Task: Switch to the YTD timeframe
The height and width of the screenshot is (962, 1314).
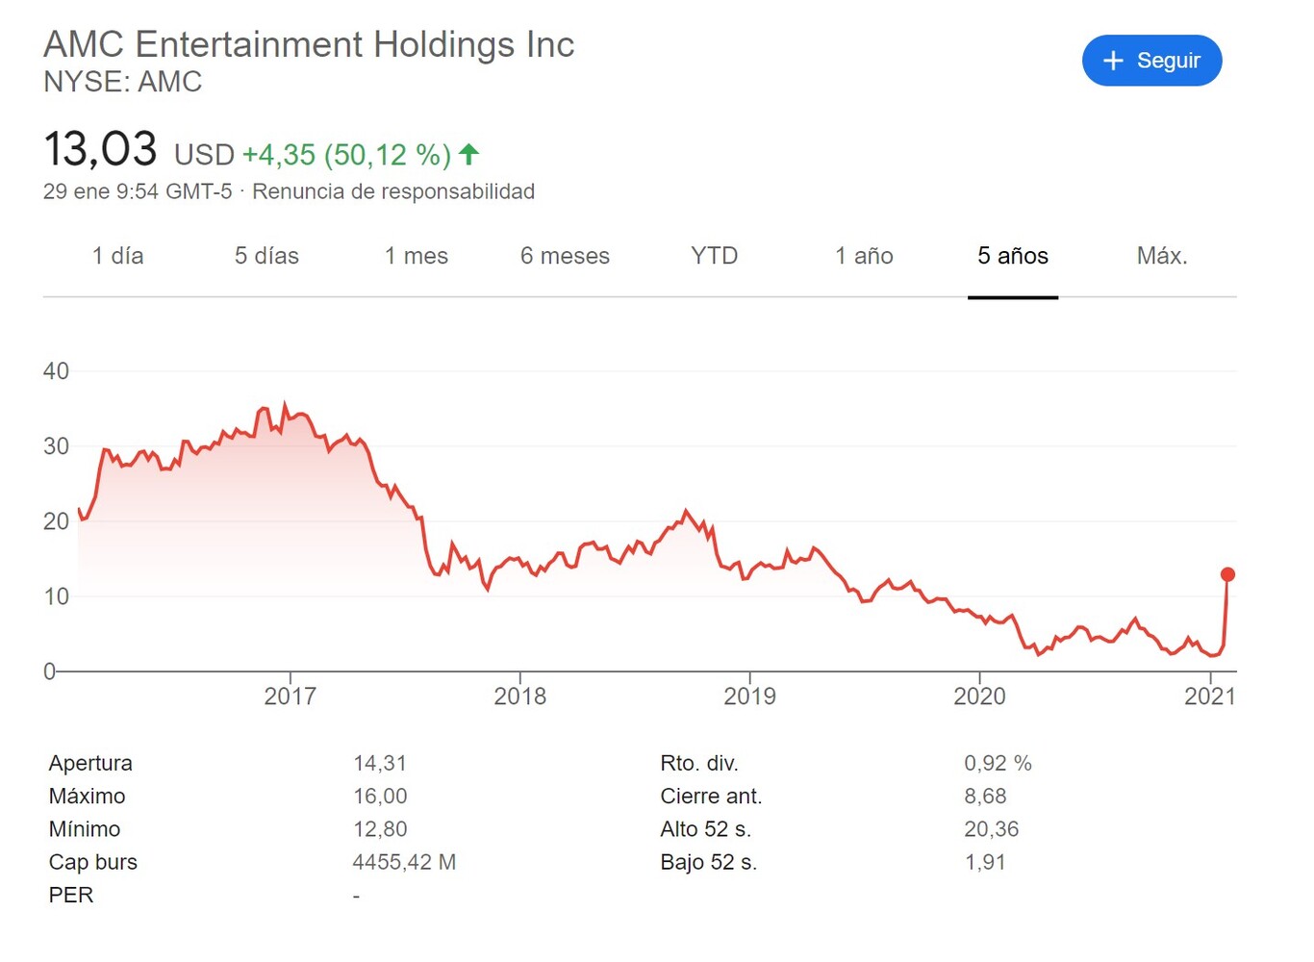Action: coord(714,256)
